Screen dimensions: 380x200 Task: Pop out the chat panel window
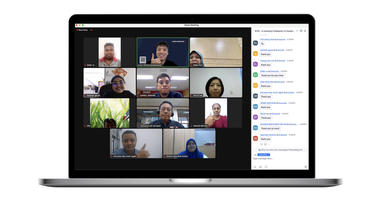click(301, 31)
